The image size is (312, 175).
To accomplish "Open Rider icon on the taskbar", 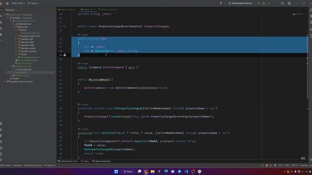I will (146, 172).
